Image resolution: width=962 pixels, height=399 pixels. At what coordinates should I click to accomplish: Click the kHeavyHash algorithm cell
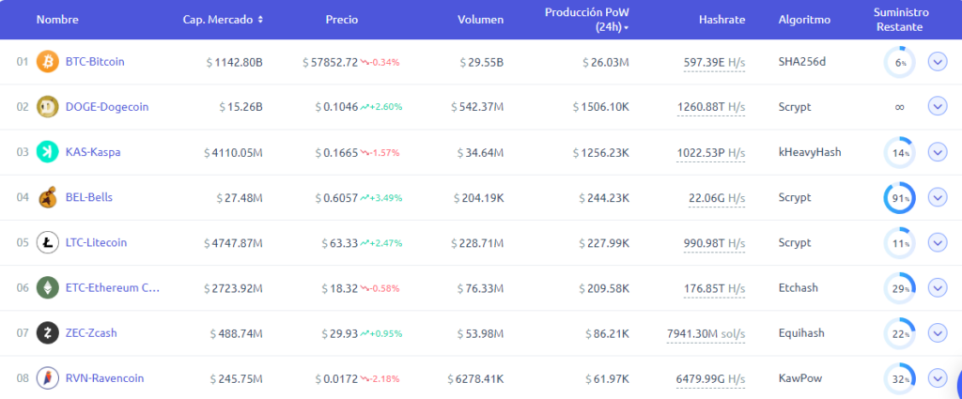pos(809,152)
